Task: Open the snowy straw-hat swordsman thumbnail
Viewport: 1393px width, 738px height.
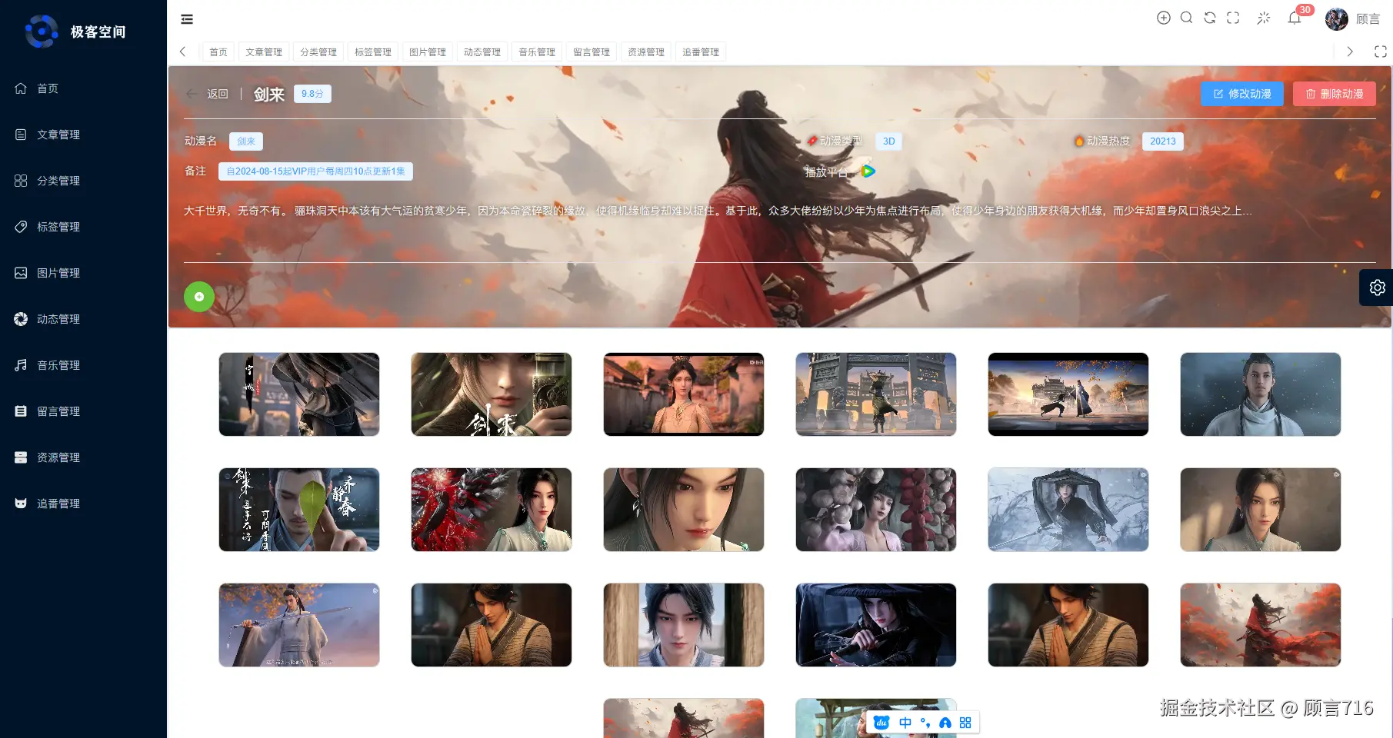Action: (1068, 510)
